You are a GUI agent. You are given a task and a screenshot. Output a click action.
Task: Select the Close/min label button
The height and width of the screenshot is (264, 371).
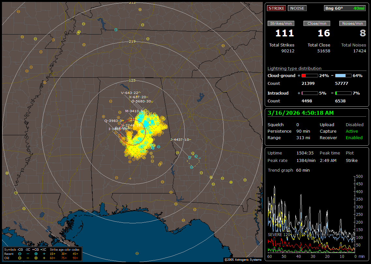(317, 23)
